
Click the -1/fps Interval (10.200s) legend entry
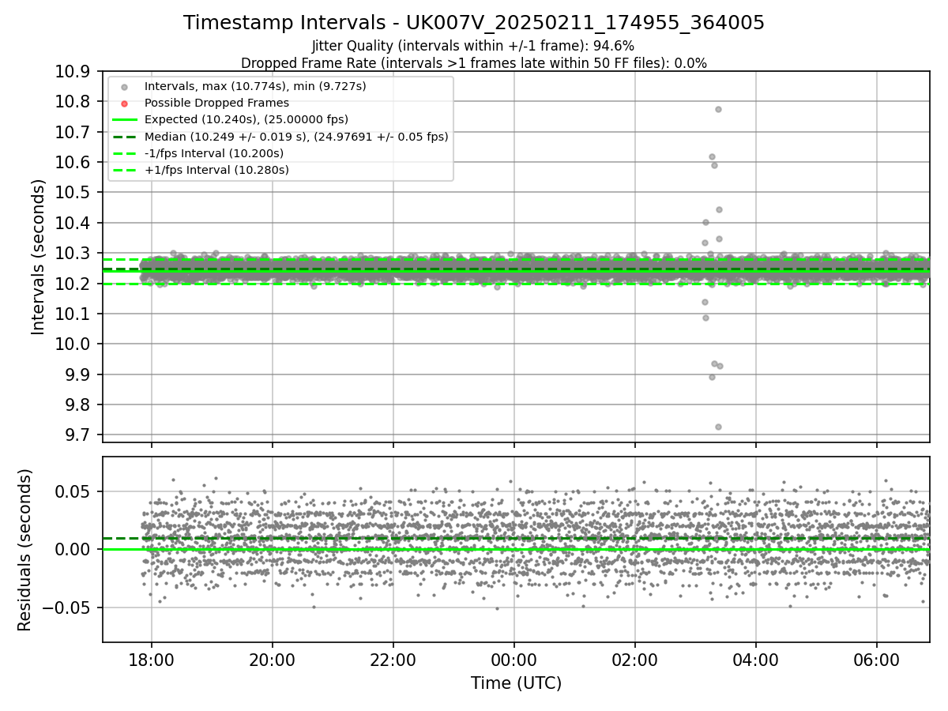click(x=214, y=153)
